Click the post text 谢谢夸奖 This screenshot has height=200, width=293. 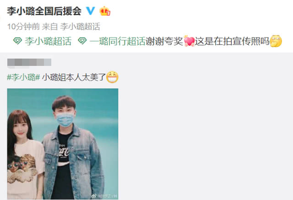[x=164, y=41]
